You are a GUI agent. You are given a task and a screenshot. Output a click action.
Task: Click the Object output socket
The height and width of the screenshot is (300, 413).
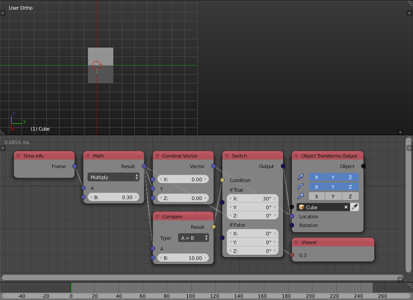click(364, 166)
